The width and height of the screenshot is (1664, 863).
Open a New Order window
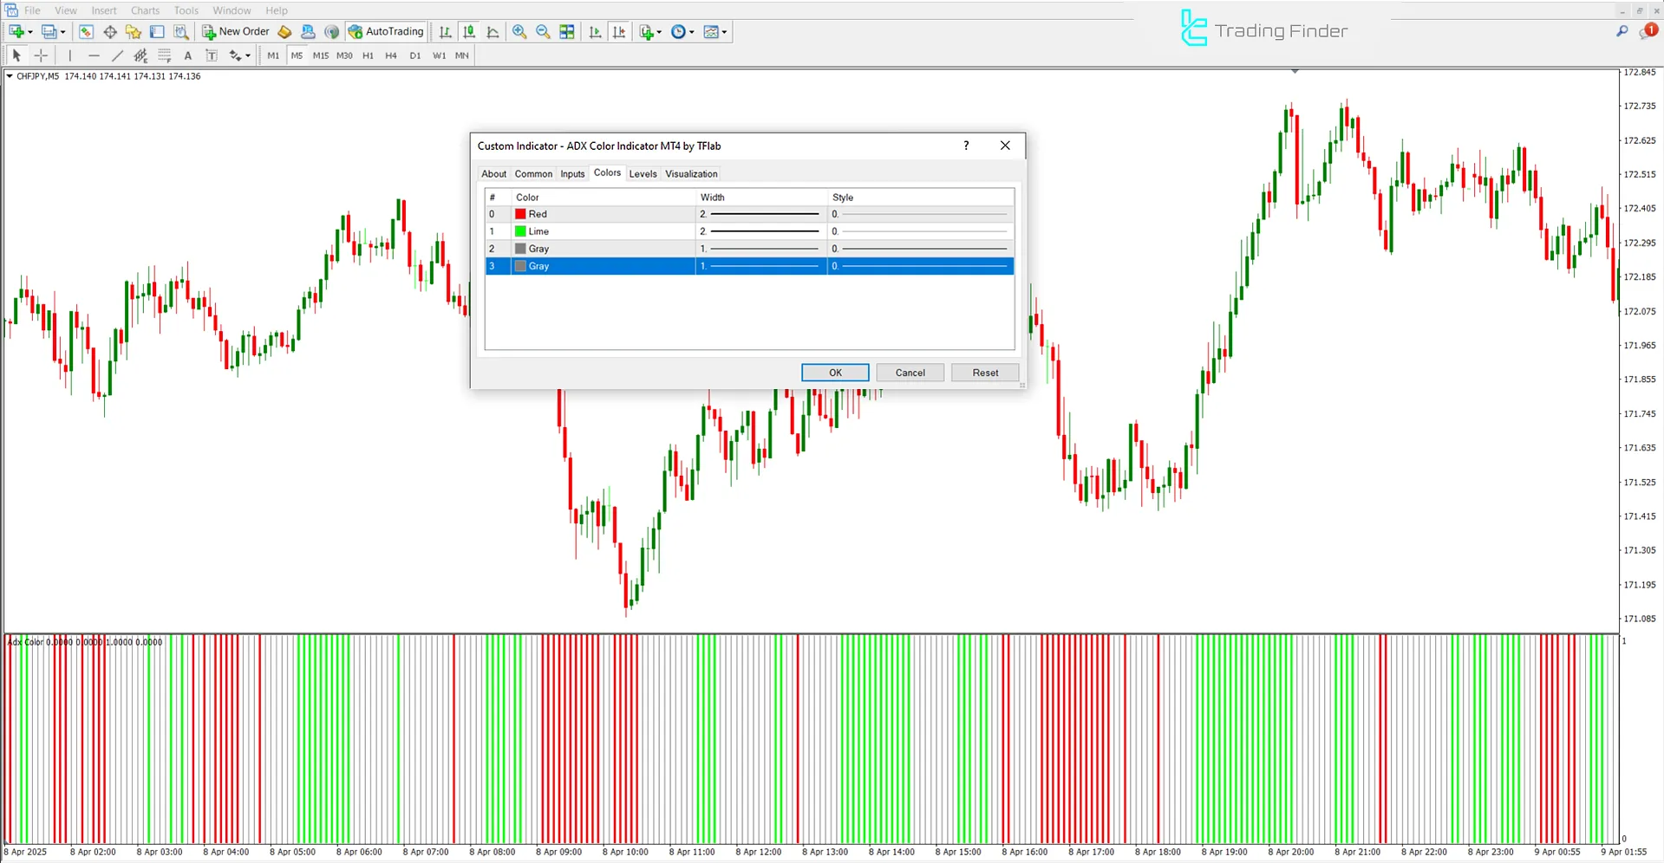(234, 31)
